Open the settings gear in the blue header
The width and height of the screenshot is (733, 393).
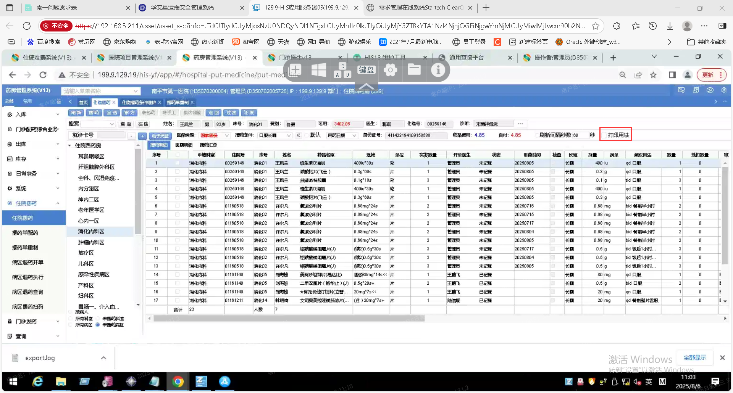click(723, 90)
